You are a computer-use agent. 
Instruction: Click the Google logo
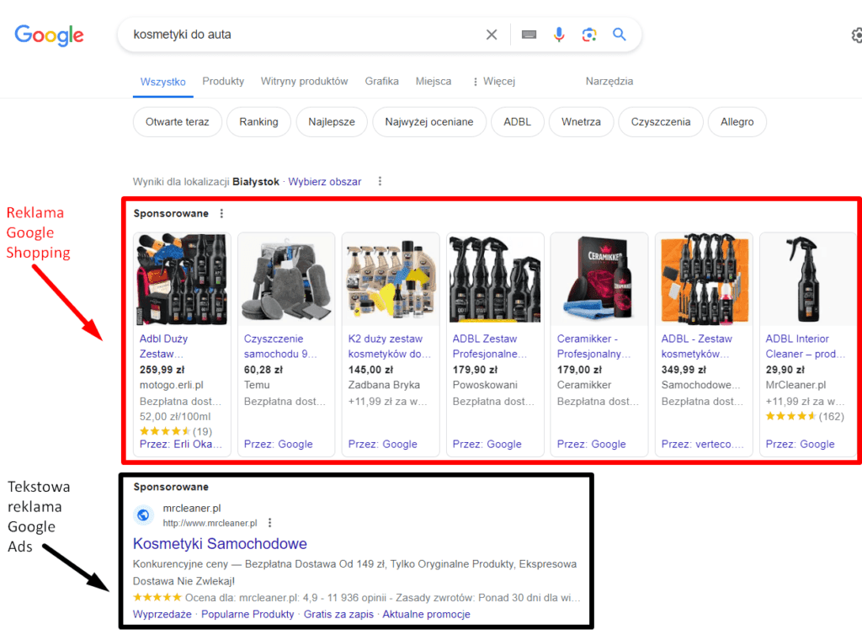49,35
